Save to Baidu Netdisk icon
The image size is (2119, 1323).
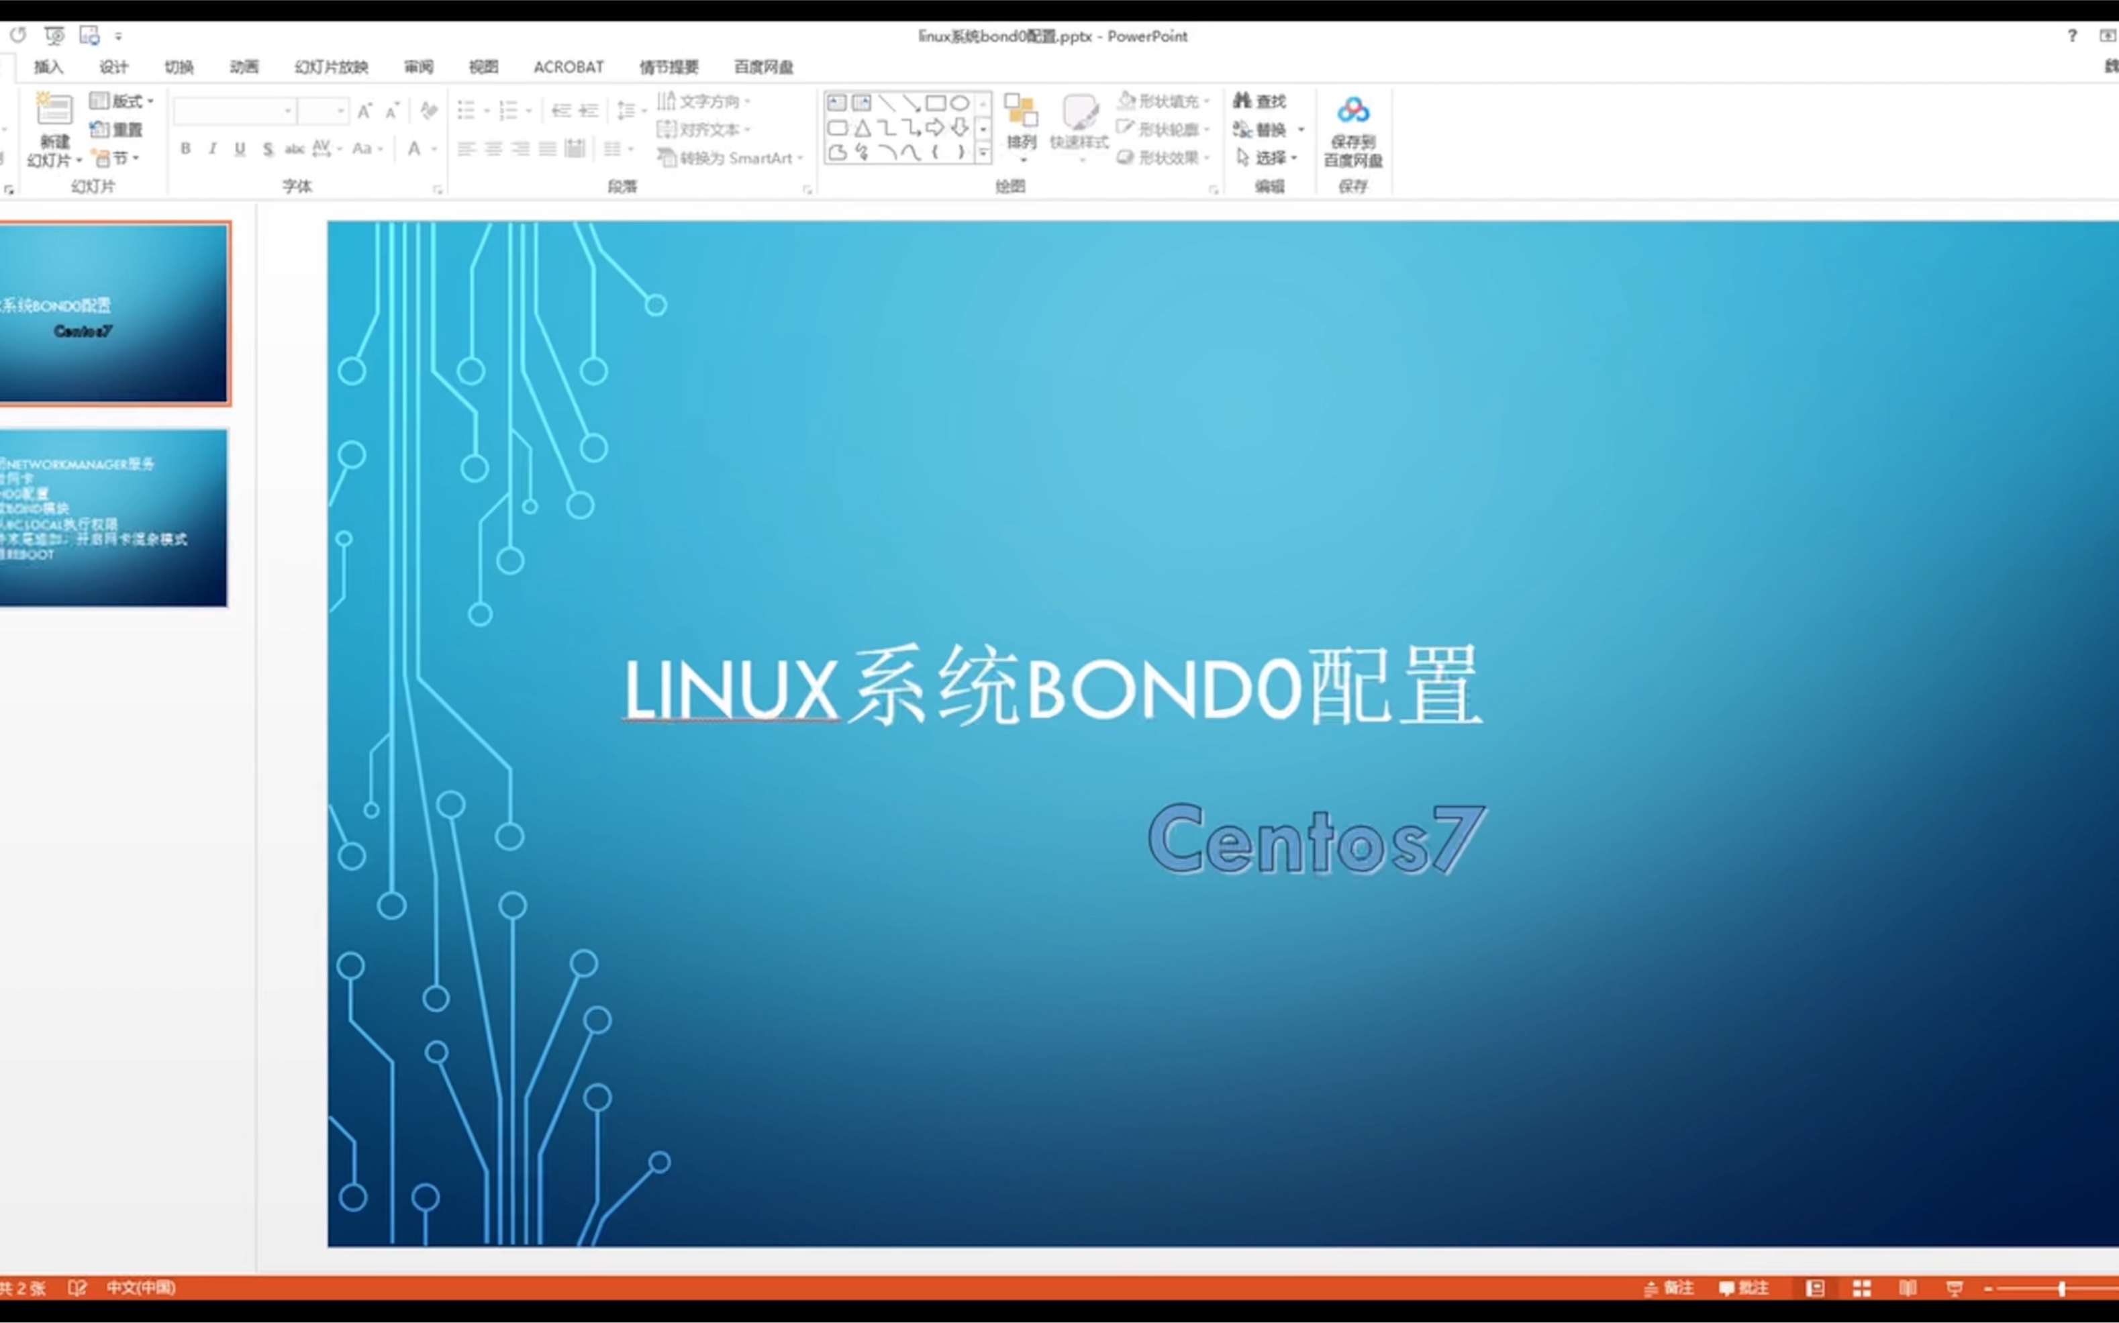pyautogui.click(x=1352, y=110)
